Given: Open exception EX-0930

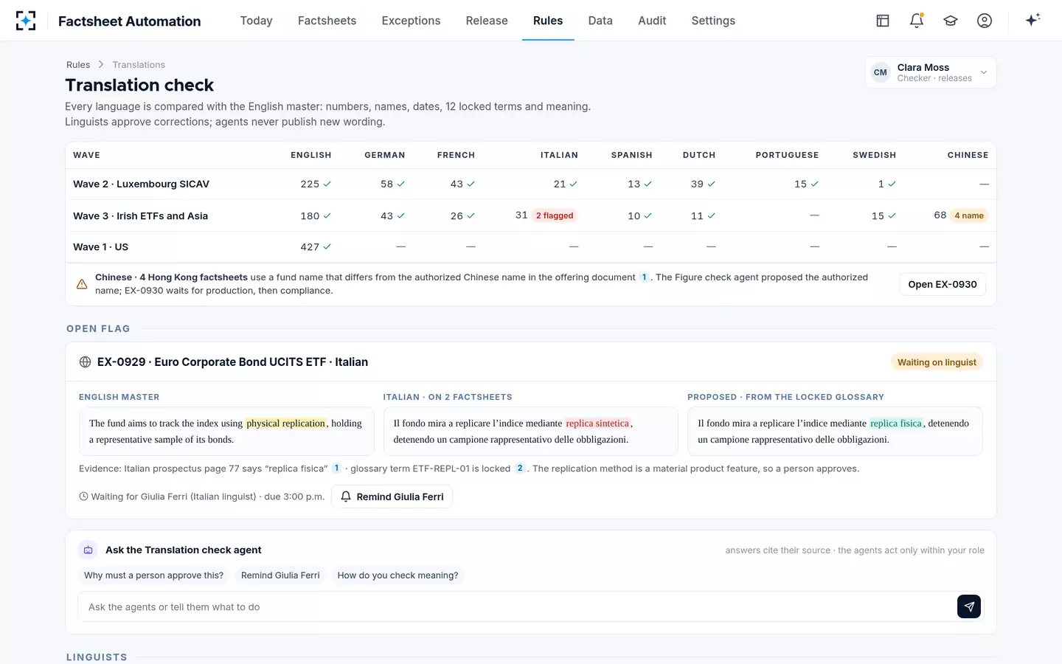Looking at the screenshot, I should [943, 284].
